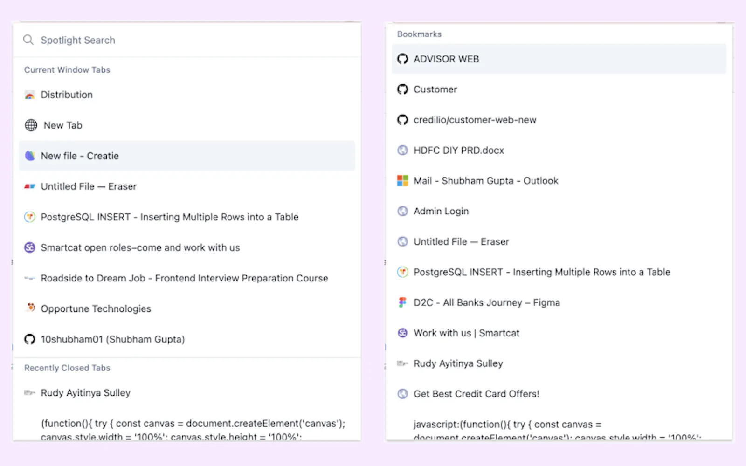
Task: Click the globe icon beside Admin Login
Action: click(402, 211)
